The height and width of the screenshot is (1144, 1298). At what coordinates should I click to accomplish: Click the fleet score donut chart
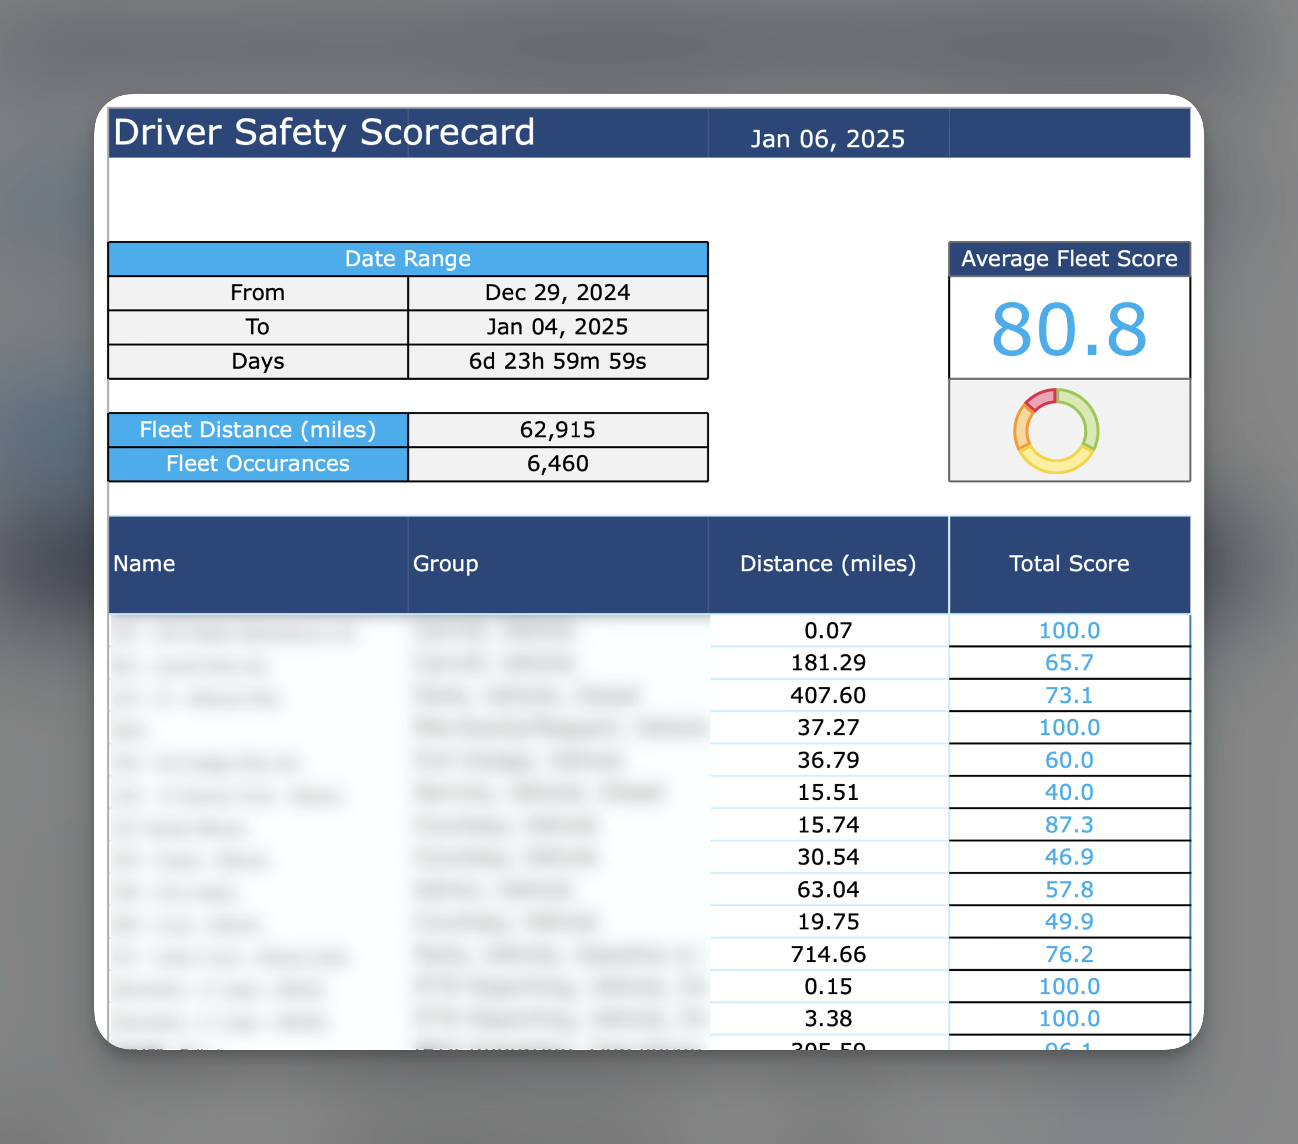1056,431
